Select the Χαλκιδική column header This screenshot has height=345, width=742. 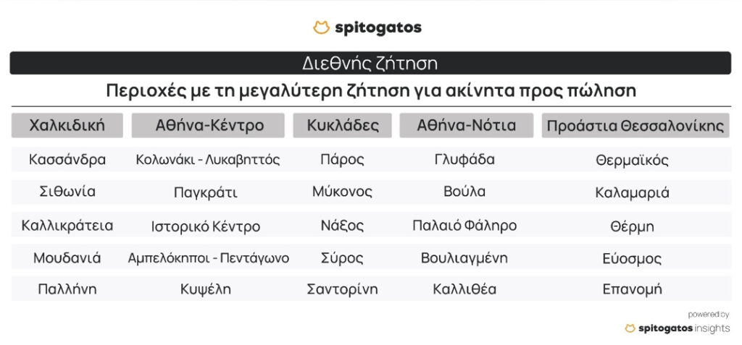click(67, 125)
